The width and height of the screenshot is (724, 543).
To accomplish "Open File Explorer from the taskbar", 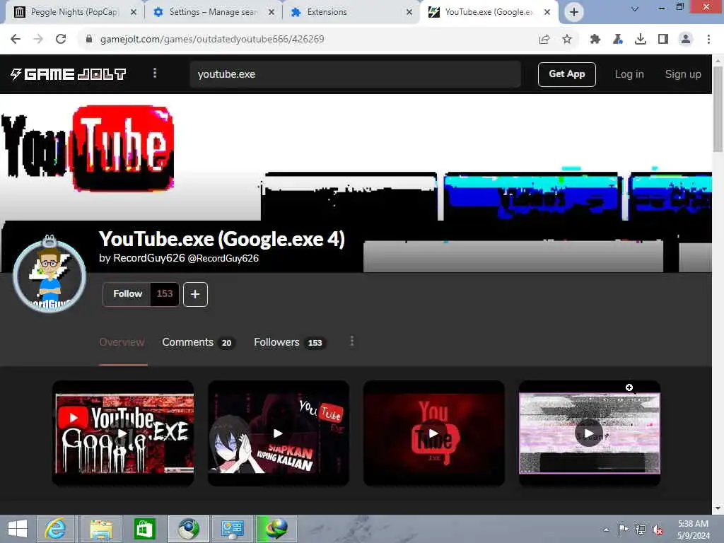I will pos(100,529).
